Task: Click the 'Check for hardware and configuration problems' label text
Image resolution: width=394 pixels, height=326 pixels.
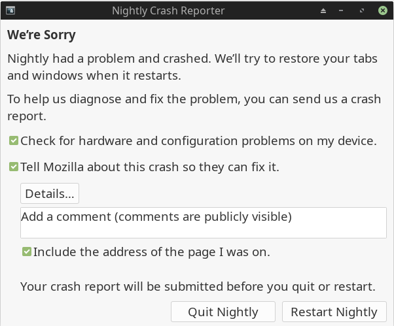Action: point(198,140)
